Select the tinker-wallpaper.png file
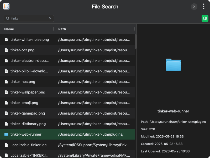Screen dimensions: 210x158 point(67,92)
